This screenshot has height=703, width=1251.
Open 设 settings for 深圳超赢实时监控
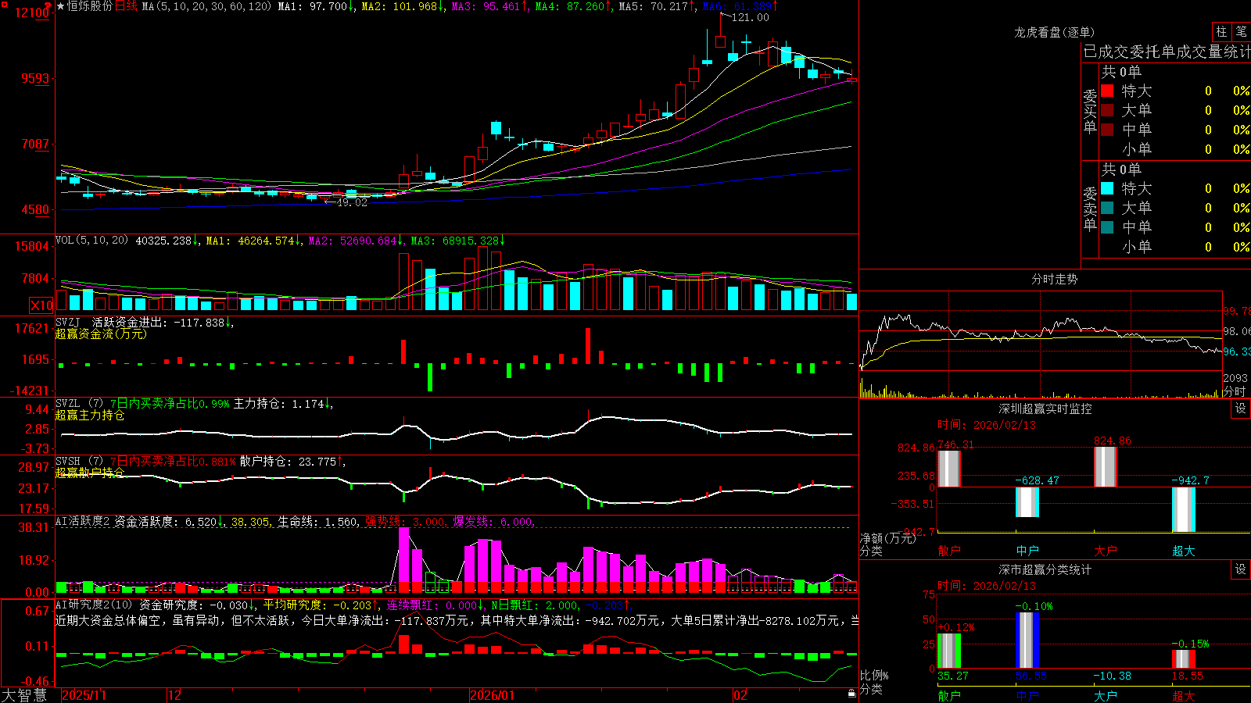click(1241, 409)
